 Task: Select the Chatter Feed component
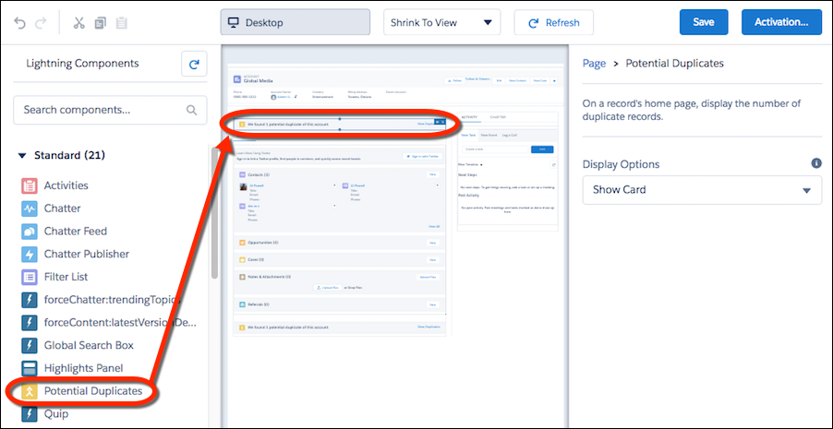[x=75, y=232]
